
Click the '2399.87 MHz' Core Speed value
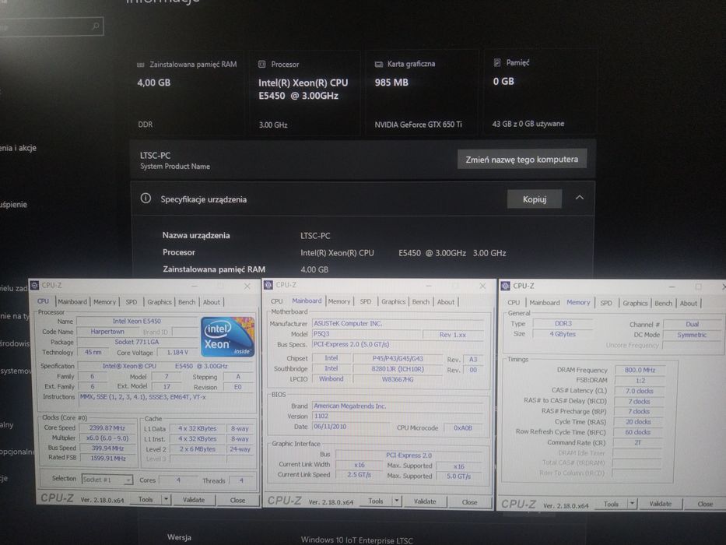coord(107,427)
